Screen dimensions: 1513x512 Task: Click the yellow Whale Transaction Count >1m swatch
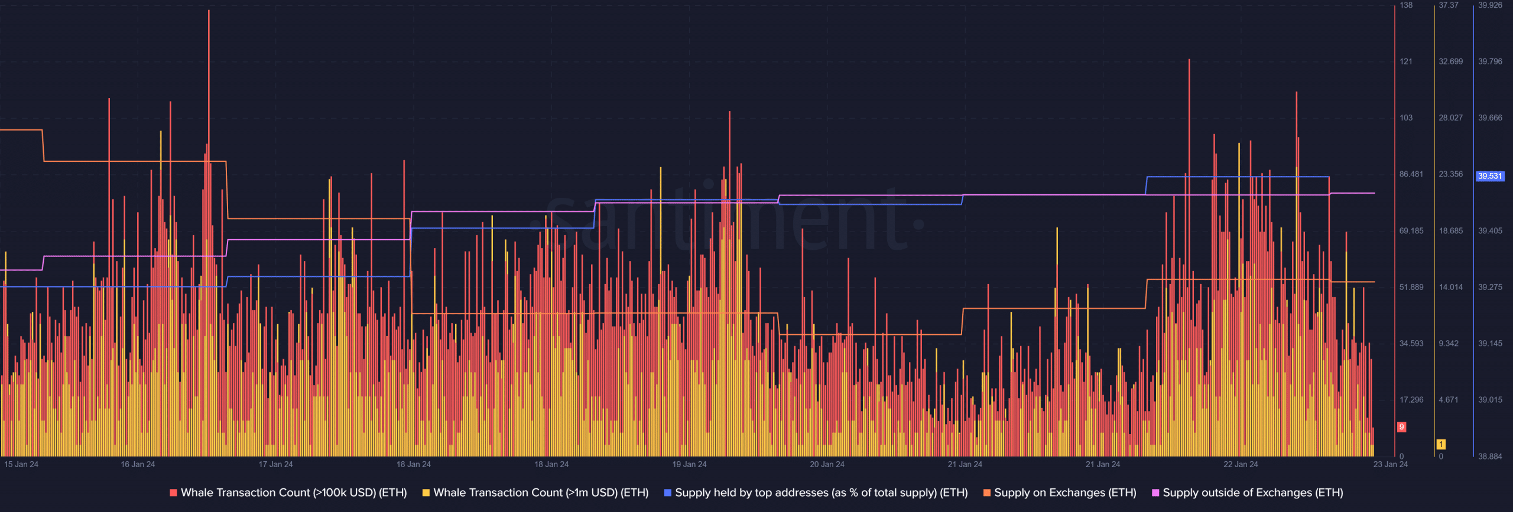click(426, 493)
